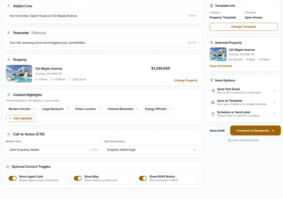The image size is (283, 199).
Task: Toggle the Show Map switch
Action: pos(78,178)
